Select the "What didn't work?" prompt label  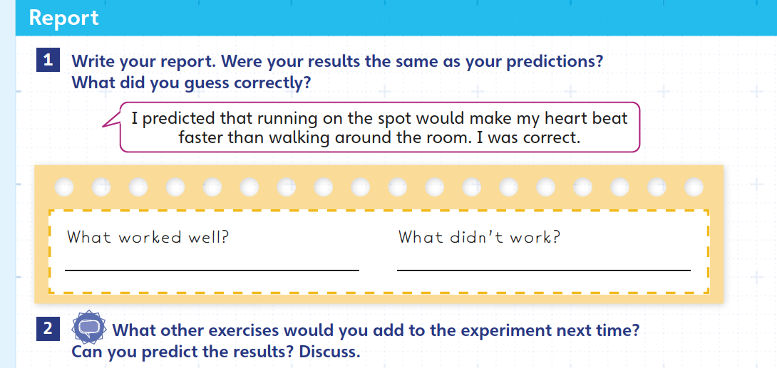[479, 237]
